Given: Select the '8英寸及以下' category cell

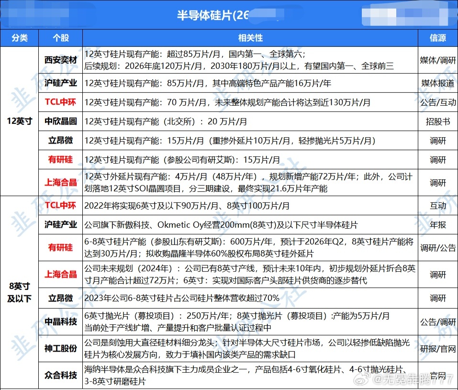Looking at the screenshot, I should tap(20, 292).
